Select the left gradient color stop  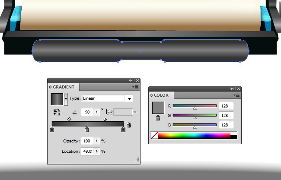[x=52, y=129]
